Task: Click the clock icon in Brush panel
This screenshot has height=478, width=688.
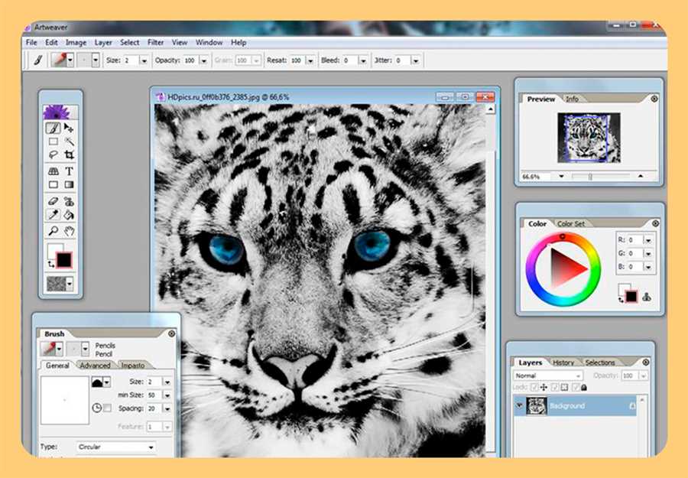Action: 96,408
